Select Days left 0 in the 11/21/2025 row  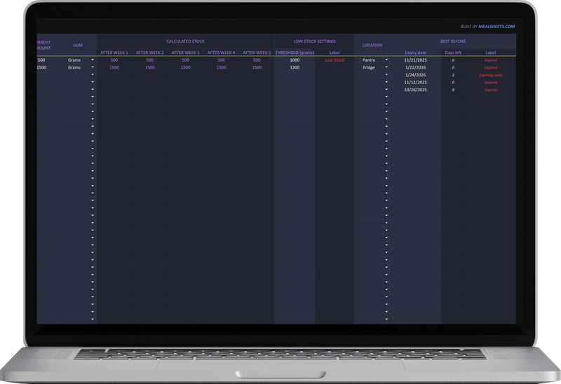point(453,60)
